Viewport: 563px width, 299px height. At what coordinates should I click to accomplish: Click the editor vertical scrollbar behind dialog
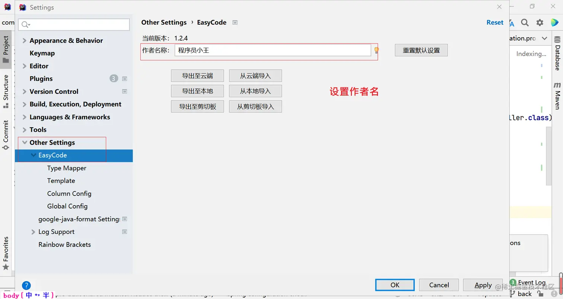point(549,156)
